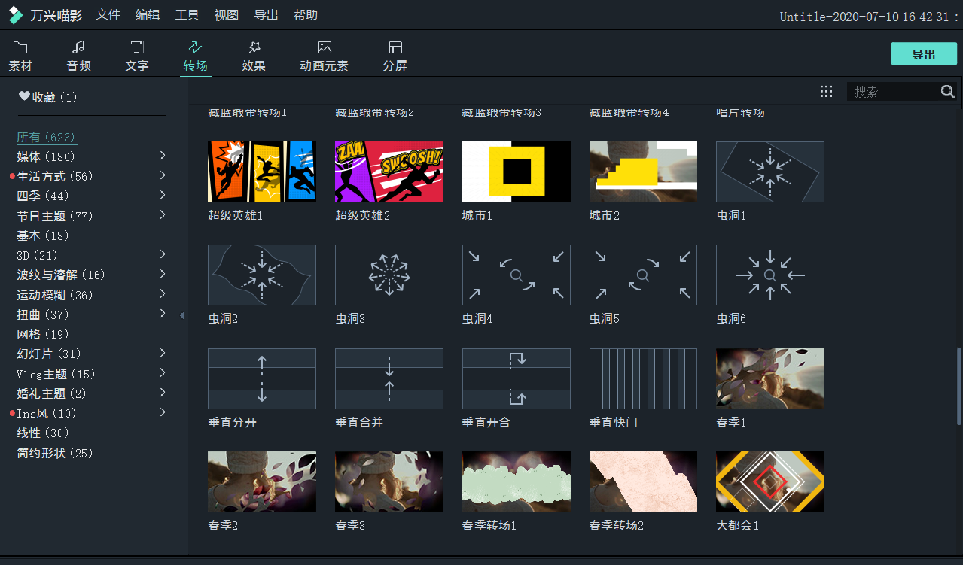Image resolution: width=963 pixels, height=565 pixels.
Task: Click the green 导出 export button
Action: tap(924, 54)
